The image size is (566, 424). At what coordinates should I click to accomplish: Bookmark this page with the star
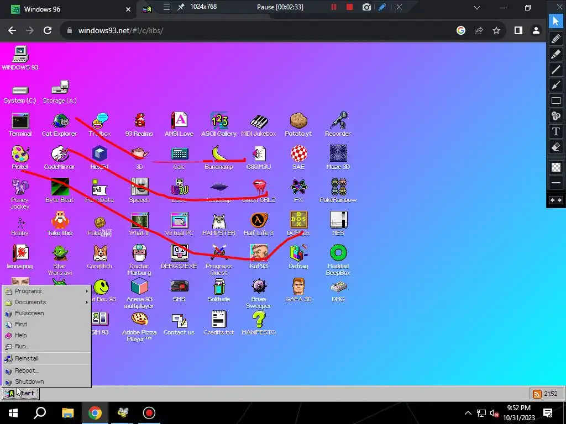point(496,31)
